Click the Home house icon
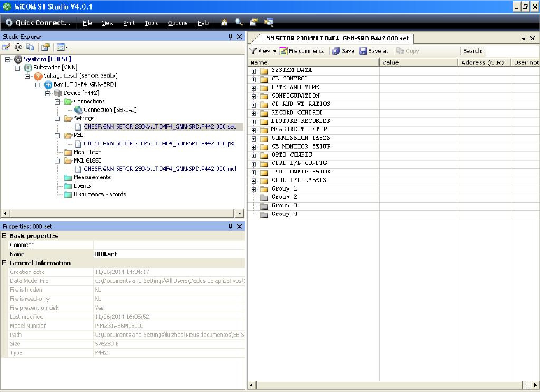Screen dimensions: 540x392 click(224, 22)
